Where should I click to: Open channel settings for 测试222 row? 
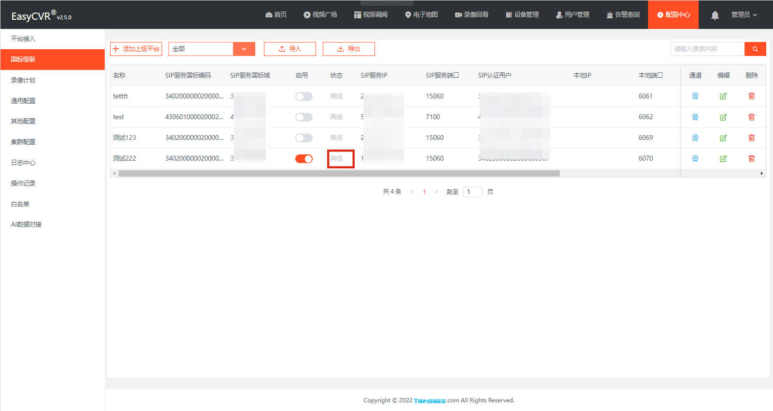click(x=695, y=158)
